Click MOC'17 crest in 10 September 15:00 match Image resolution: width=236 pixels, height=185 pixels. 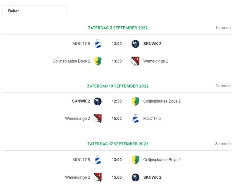pos(135,118)
